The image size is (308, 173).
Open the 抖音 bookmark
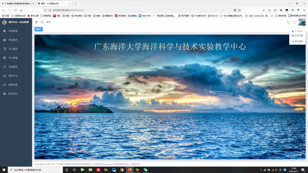[x=5, y=16]
